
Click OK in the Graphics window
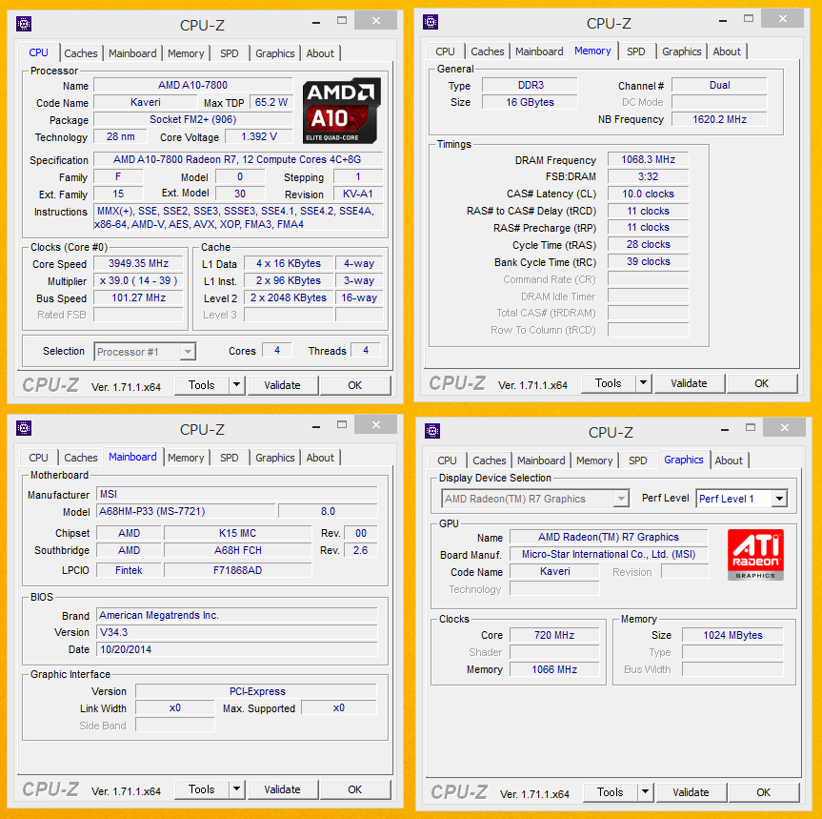click(x=764, y=792)
